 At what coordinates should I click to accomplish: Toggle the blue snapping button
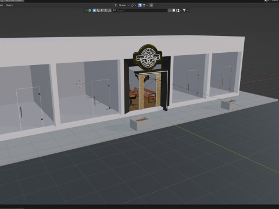point(139,5)
